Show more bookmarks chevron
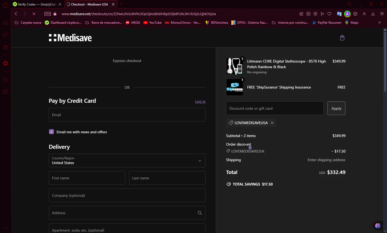Screen dimensions: 387x233 [x=380, y=23]
